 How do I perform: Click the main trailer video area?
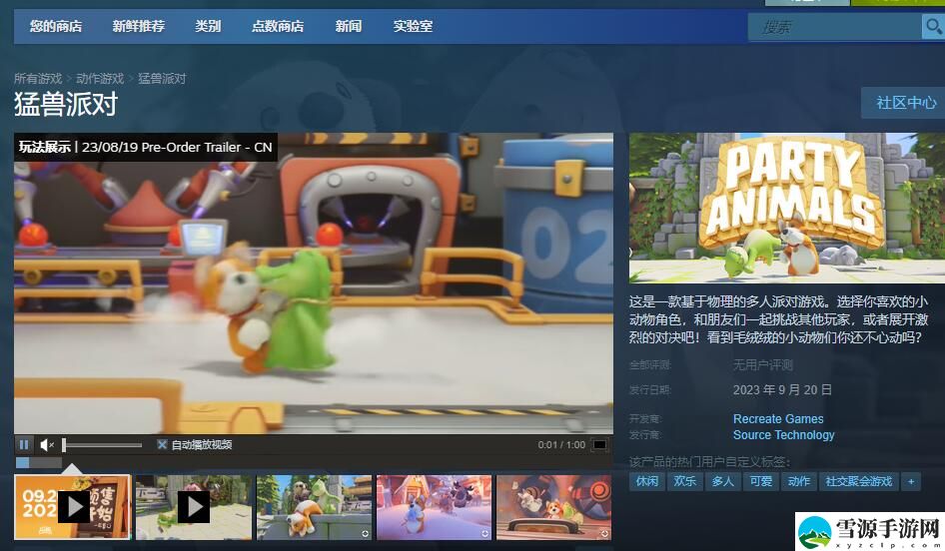point(314,283)
